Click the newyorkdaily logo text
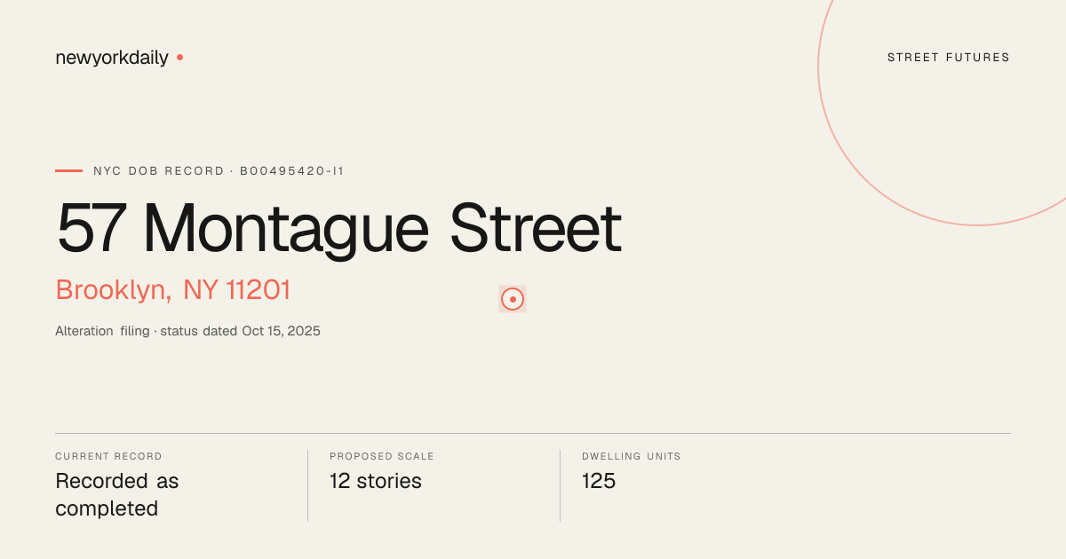This screenshot has width=1066, height=559. [x=112, y=58]
